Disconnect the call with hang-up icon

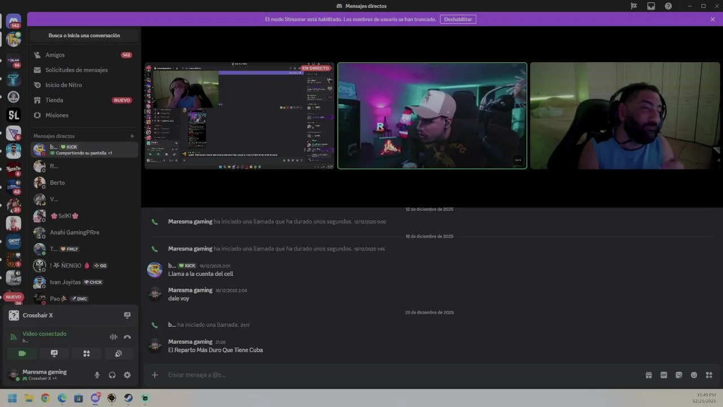(x=127, y=337)
